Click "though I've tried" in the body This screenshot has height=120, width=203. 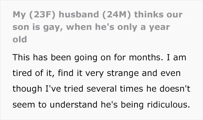pos(48,89)
